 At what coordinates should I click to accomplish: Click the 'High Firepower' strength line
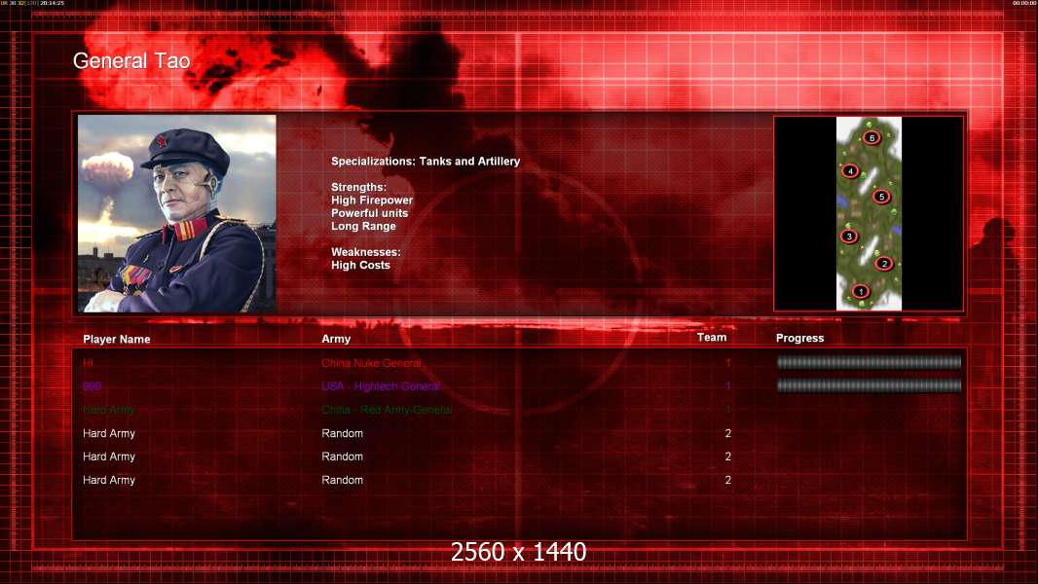coord(372,201)
